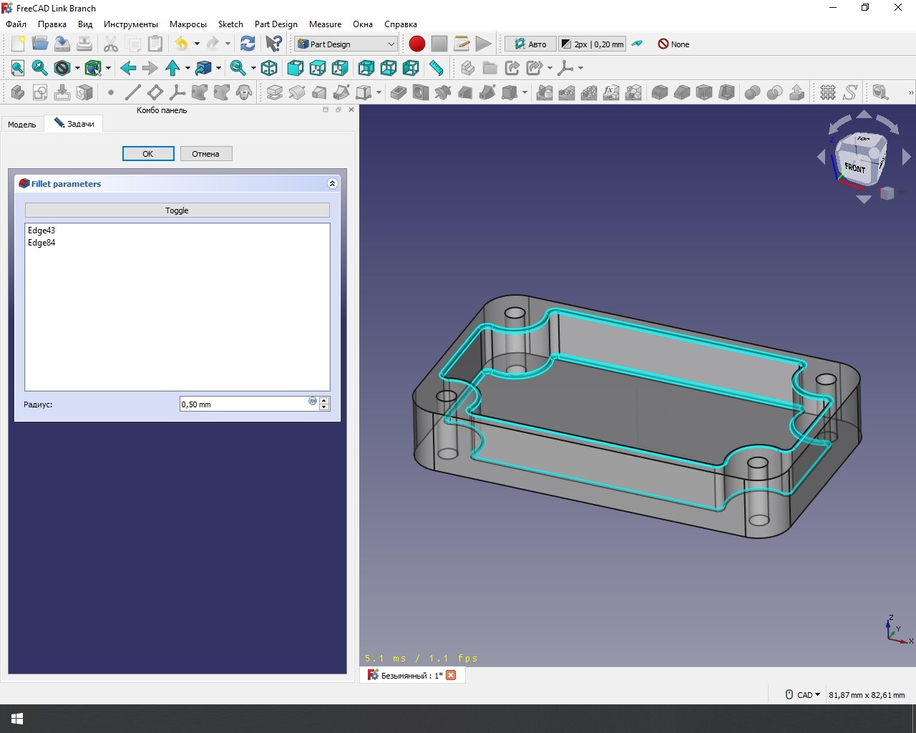This screenshot has height=733, width=916.
Task: Click the Fit All view icon
Action: point(18,68)
